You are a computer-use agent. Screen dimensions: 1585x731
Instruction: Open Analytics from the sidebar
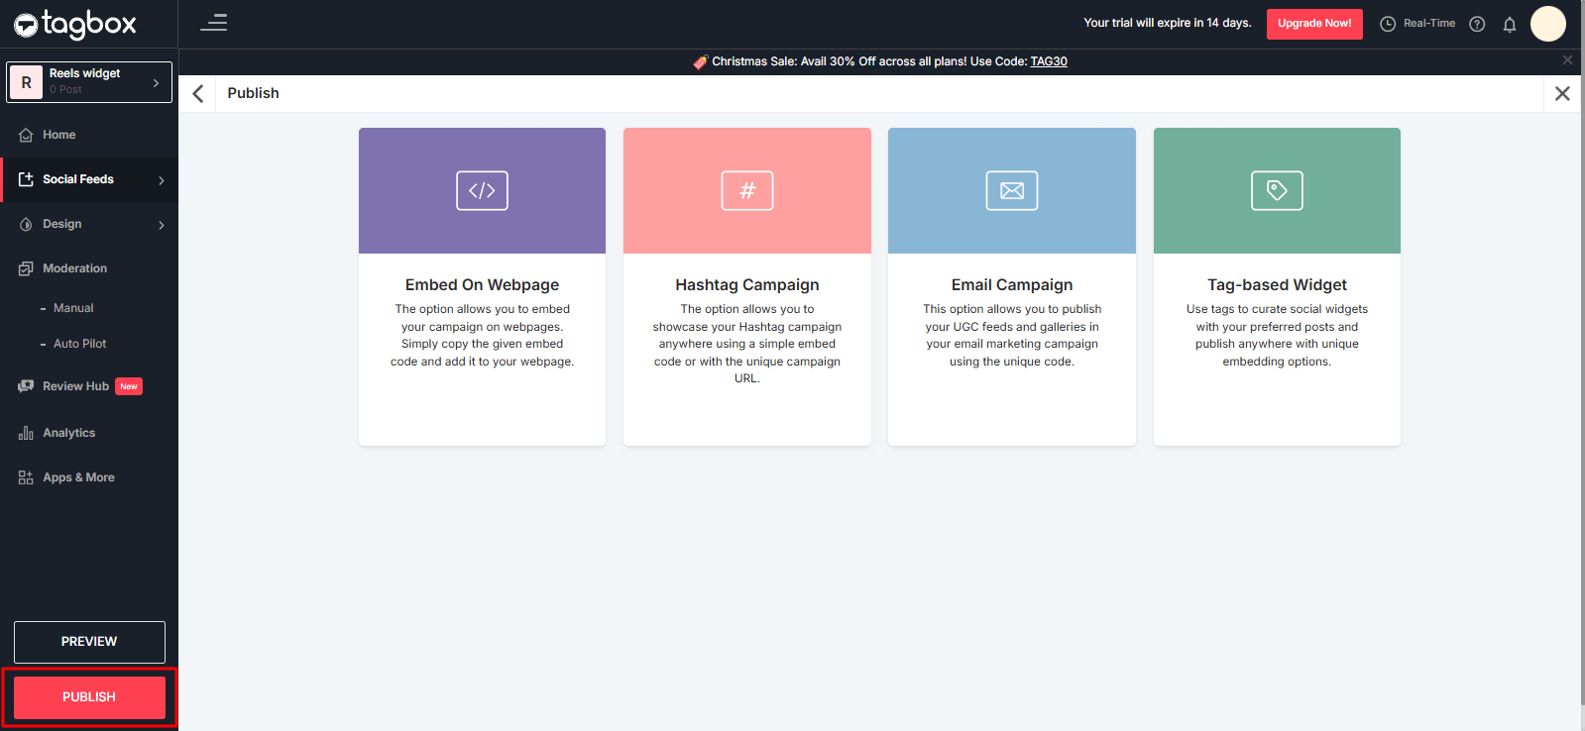pos(68,433)
